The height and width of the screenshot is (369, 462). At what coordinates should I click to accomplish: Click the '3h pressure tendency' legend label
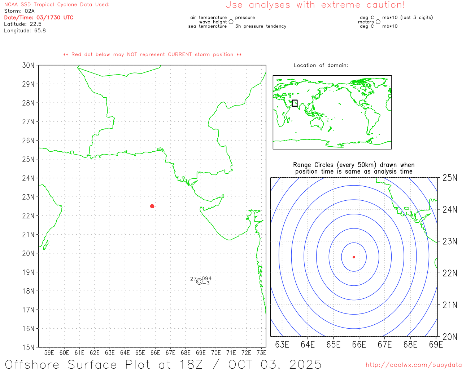(261, 26)
